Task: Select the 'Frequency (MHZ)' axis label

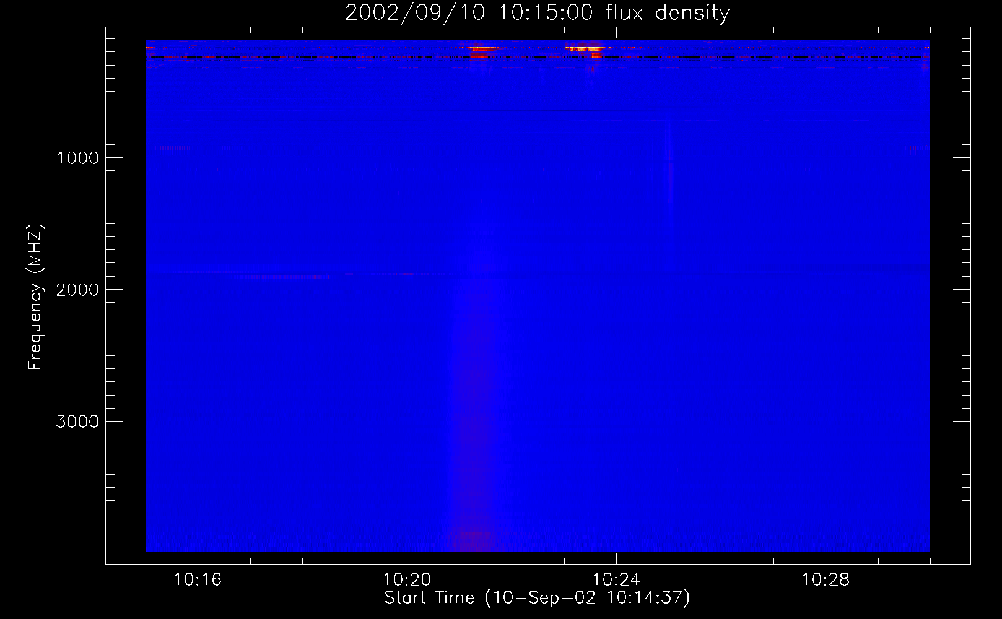Action: coord(35,297)
